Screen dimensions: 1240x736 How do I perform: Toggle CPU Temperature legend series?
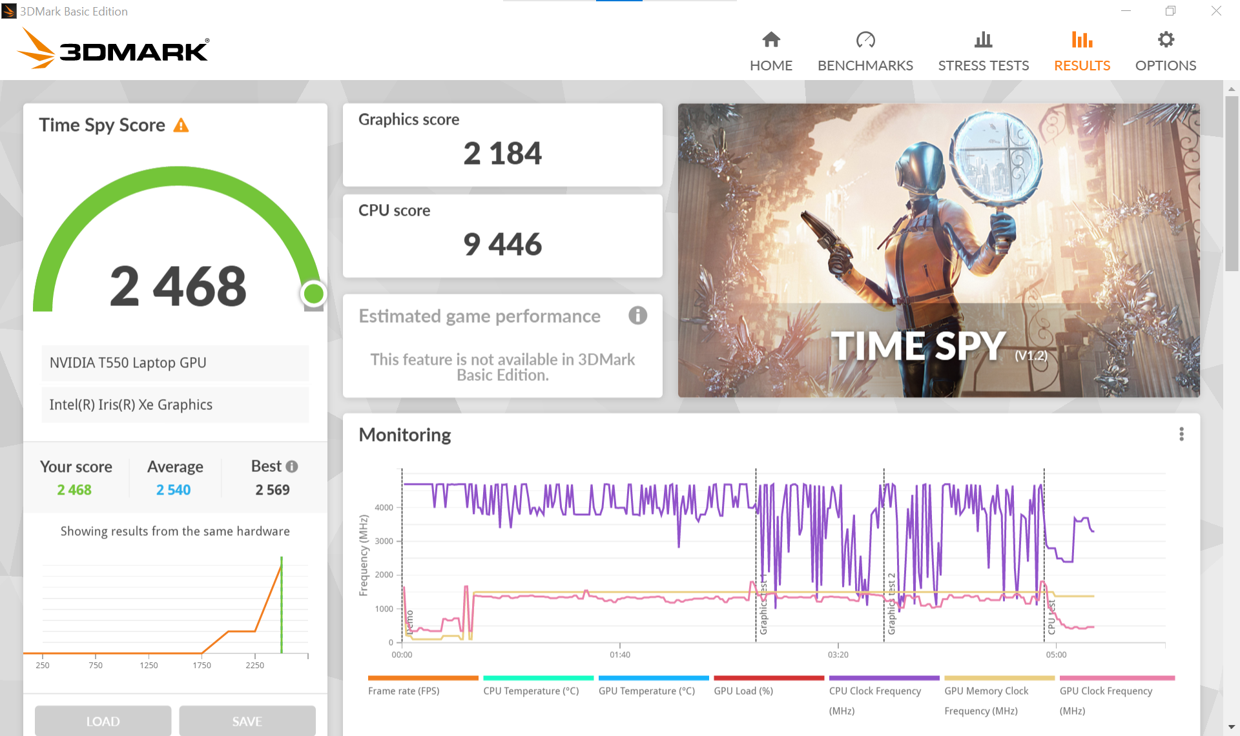[531, 691]
